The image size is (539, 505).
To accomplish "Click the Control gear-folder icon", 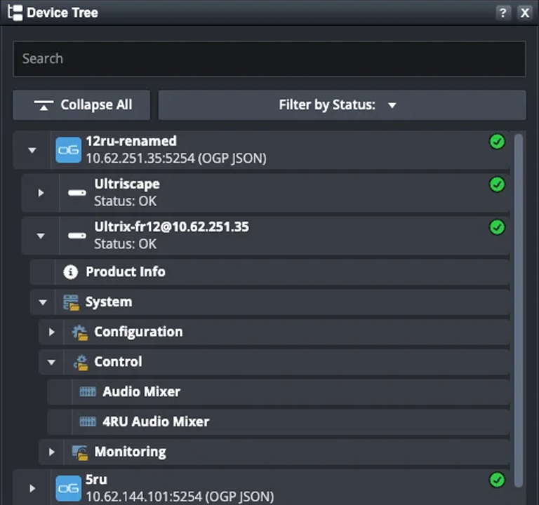I will (81, 363).
